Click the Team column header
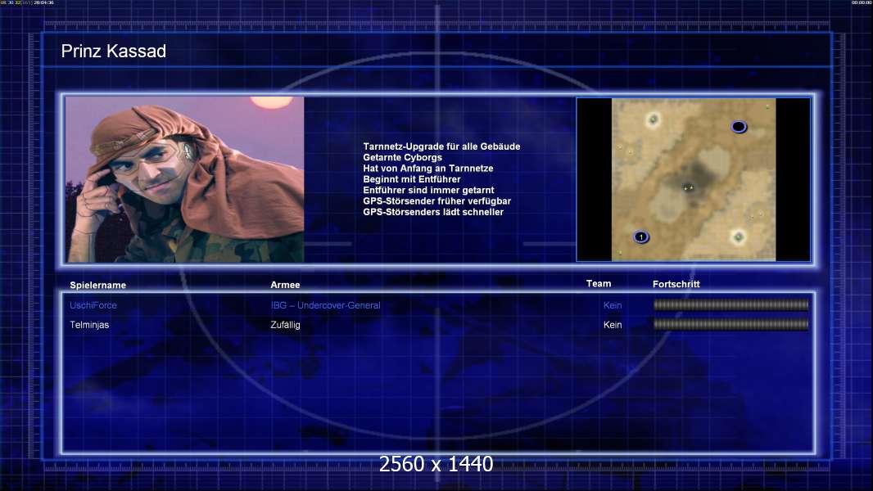The height and width of the screenshot is (491, 873). point(599,284)
